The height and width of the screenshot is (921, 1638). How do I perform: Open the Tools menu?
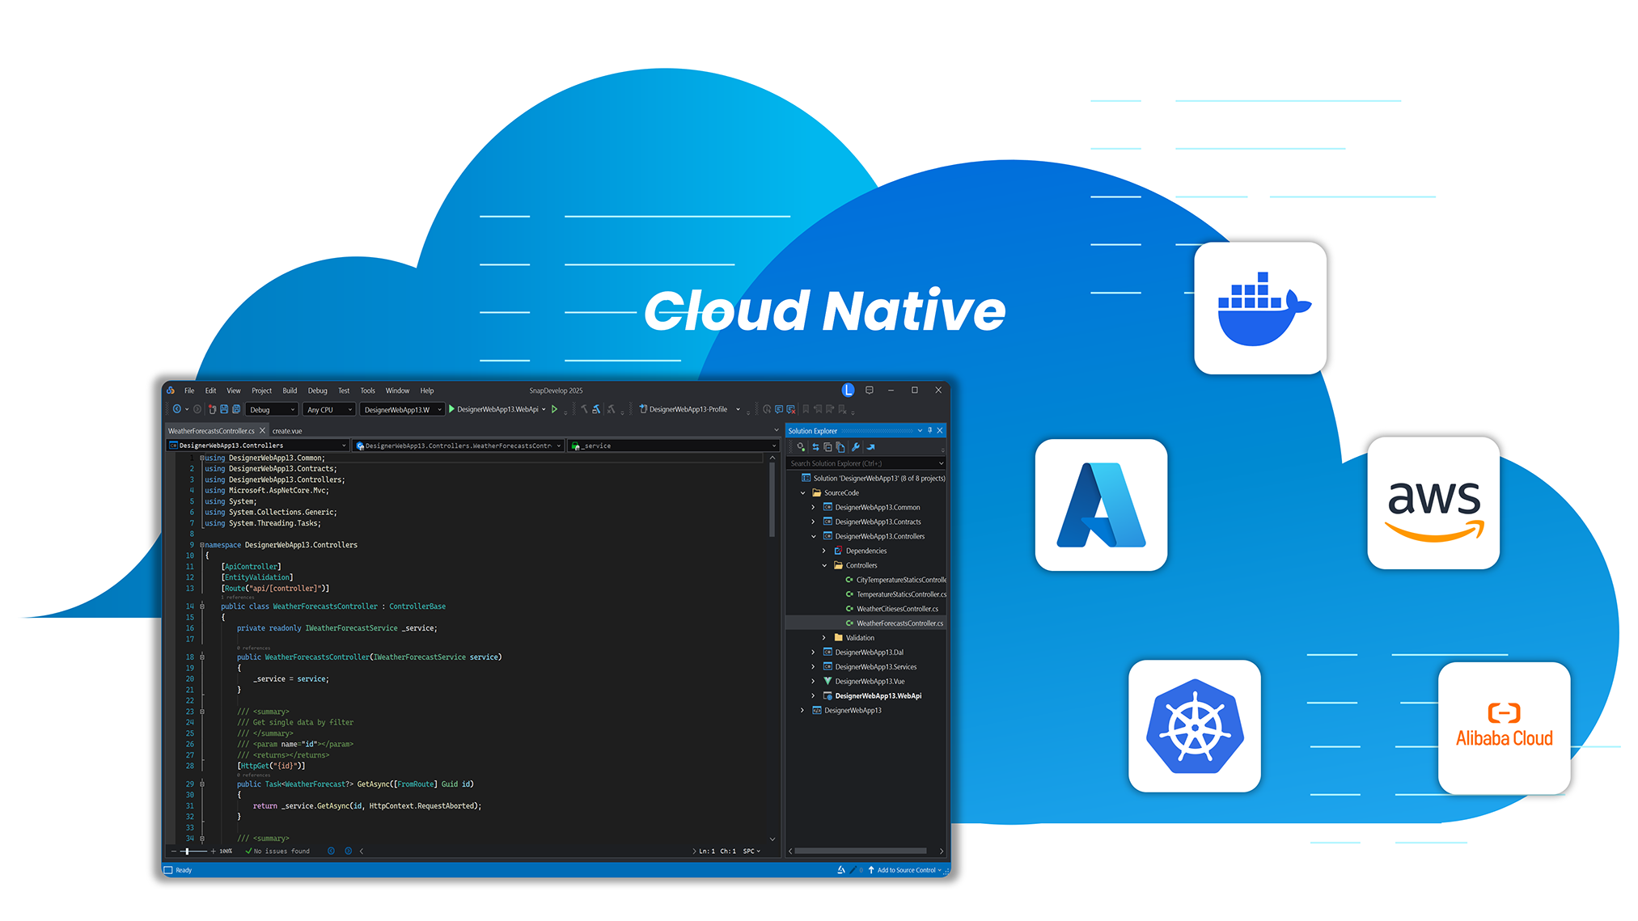tap(367, 391)
